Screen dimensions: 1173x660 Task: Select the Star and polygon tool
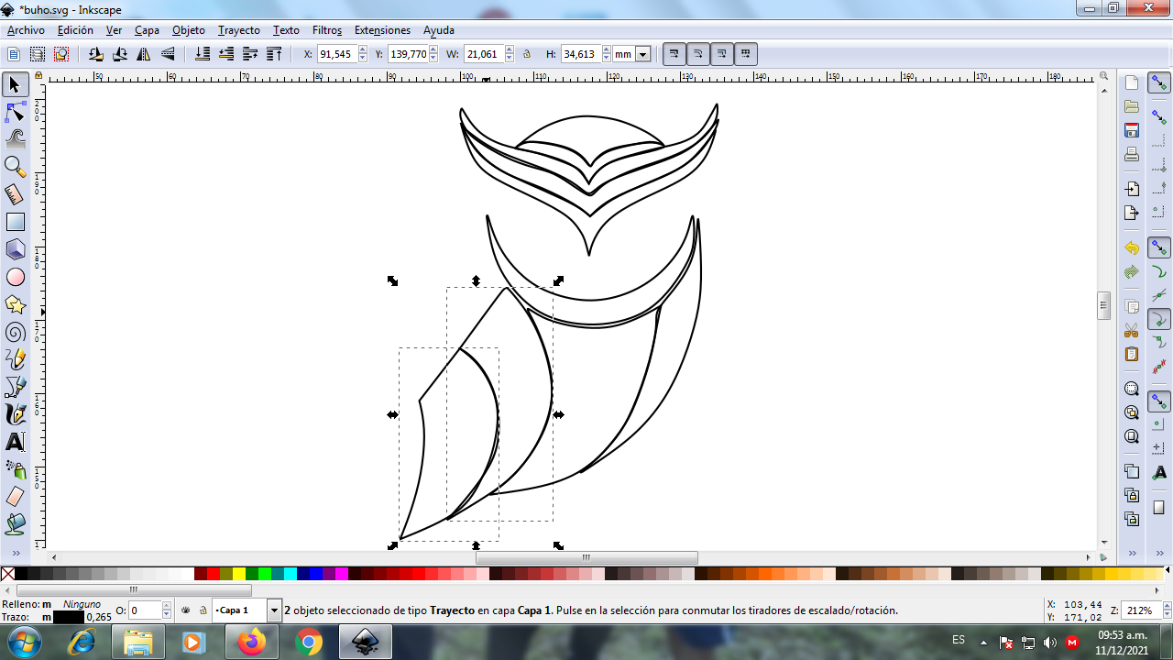(x=15, y=304)
